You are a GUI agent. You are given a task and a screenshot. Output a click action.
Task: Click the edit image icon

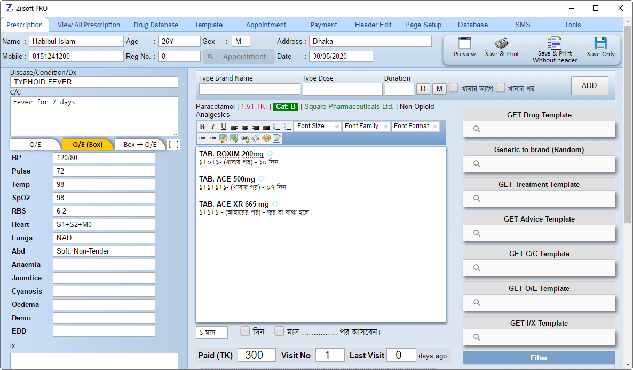pyautogui.click(x=223, y=138)
